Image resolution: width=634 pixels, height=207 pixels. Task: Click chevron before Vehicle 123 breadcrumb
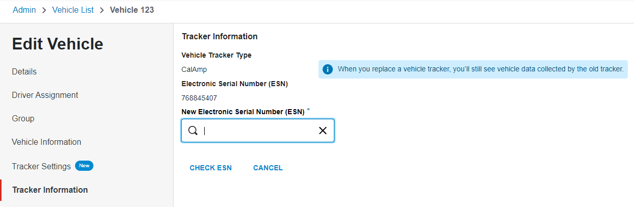(102, 10)
